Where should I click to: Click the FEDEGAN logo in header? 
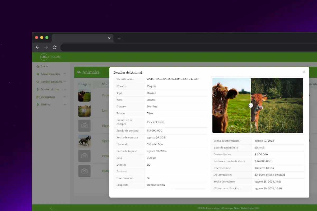pyautogui.click(x=50, y=57)
